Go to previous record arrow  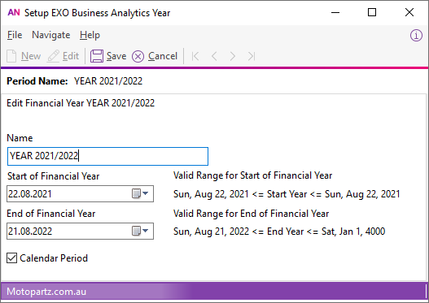pyautogui.click(x=214, y=57)
